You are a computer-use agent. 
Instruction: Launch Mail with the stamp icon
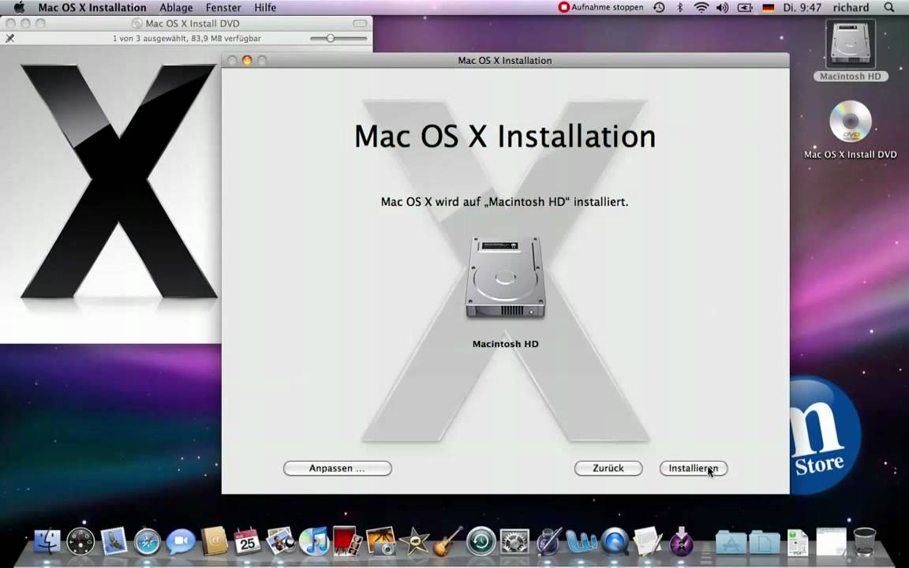pos(114,542)
